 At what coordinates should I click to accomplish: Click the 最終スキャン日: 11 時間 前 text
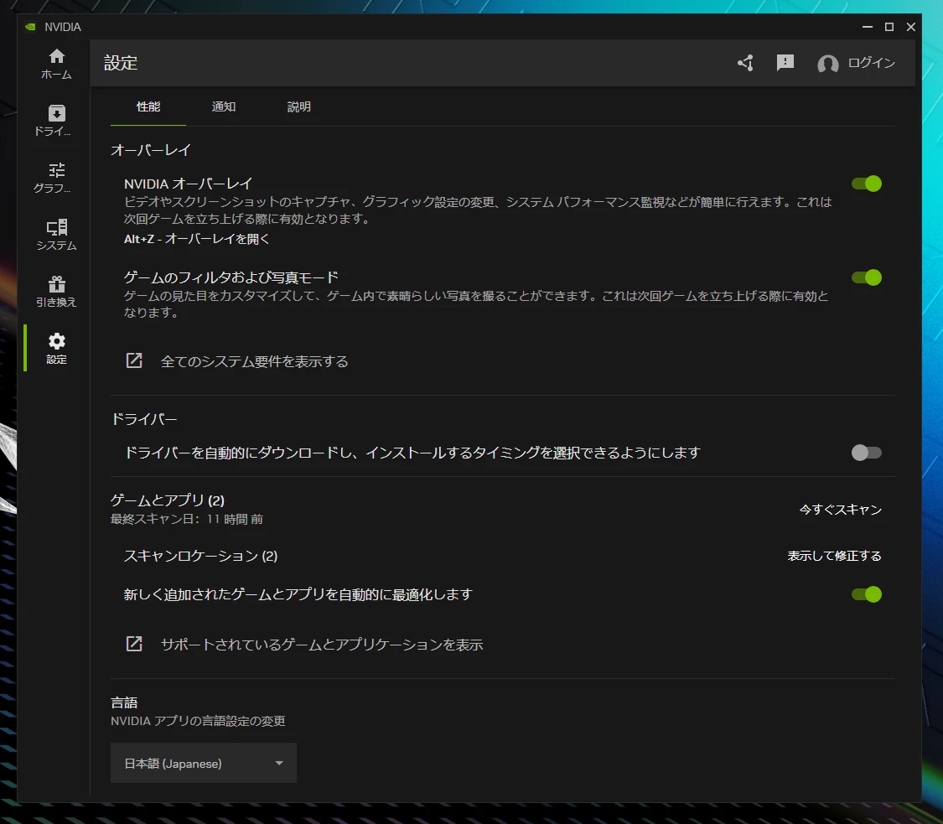(187, 519)
